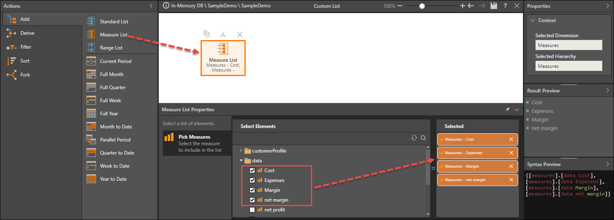Click the pin icon in Measure List Properties
The height and width of the screenshot is (220, 614).
(507, 110)
